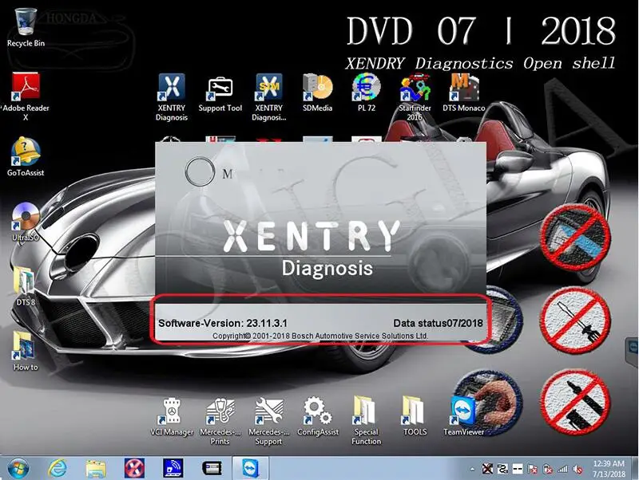
Task: Launch Starfinder 2016 shortcut
Action: tap(415, 96)
